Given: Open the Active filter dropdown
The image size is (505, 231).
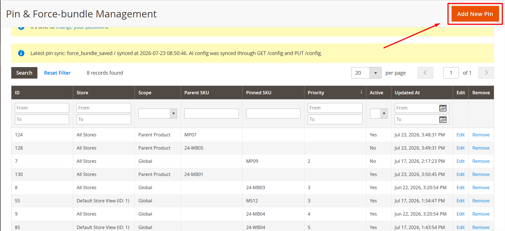Looking at the screenshot, I should (x=379, y=114).
